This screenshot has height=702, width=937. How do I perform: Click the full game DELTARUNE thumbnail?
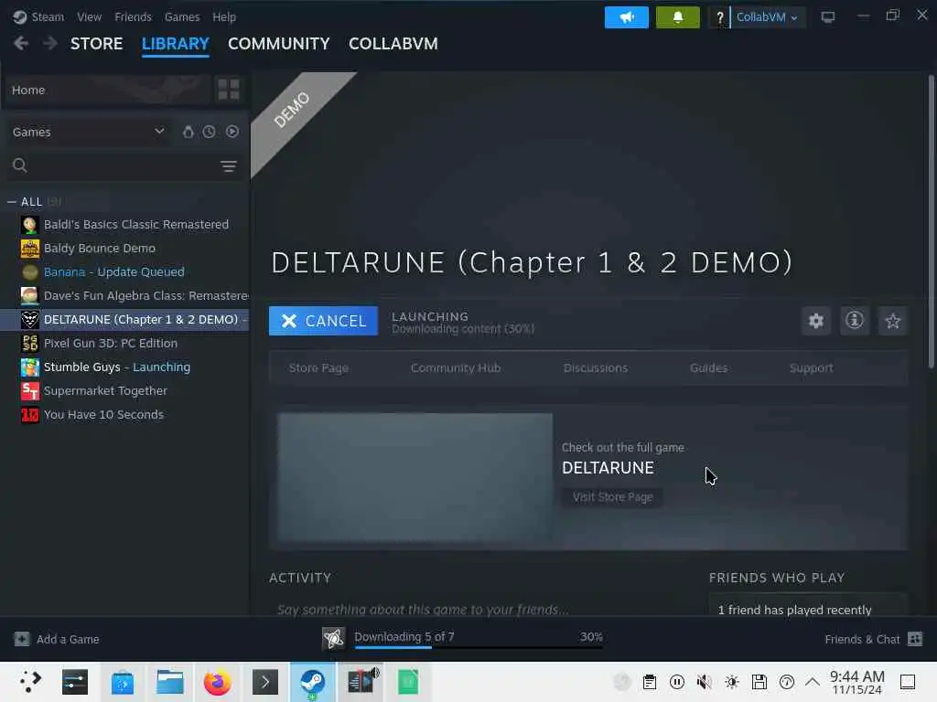coord(415,477)
